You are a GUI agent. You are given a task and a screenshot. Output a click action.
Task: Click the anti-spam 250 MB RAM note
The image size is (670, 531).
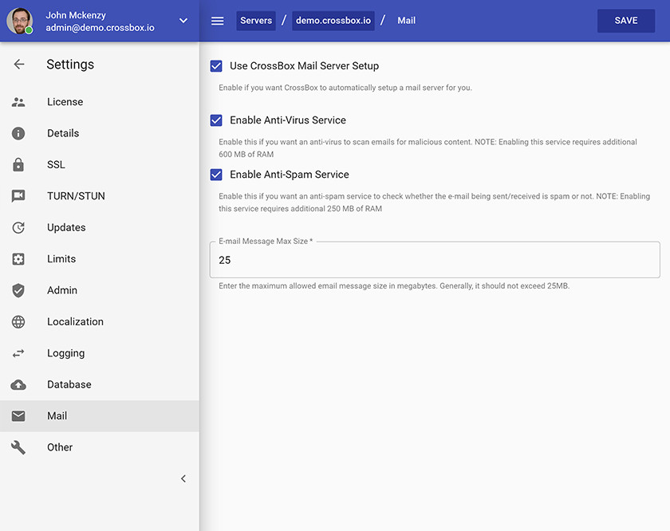pyautogui.click(x=434, y=203)
